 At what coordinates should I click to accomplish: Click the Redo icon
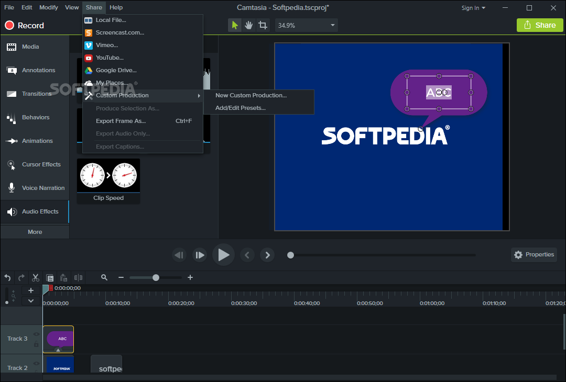(21, 277)
